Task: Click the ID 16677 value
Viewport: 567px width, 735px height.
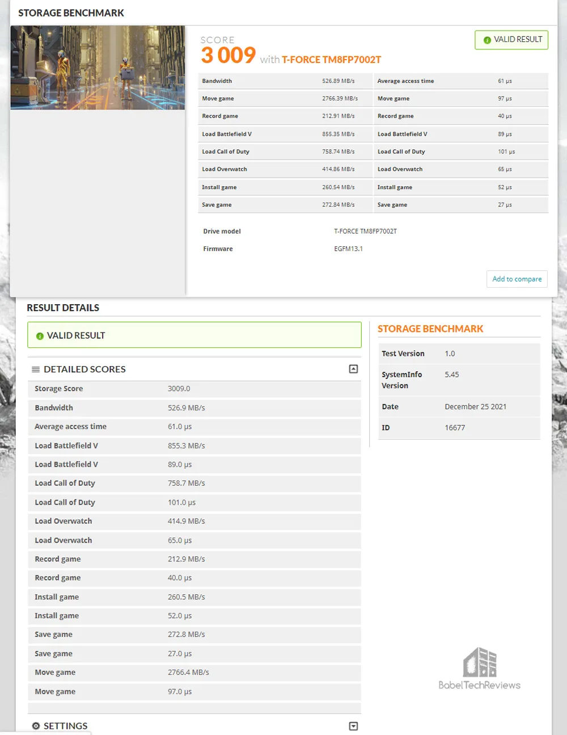Action: point(455,428)
